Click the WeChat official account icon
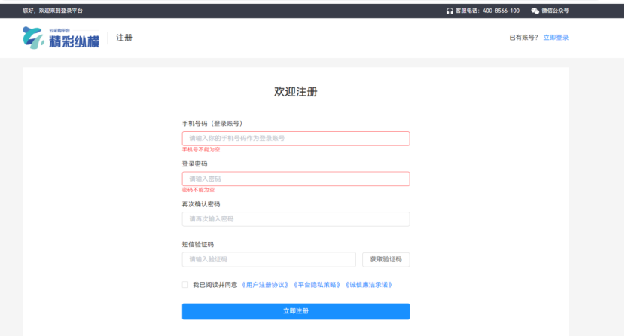The image size is (625, 336). pos(535,11)
